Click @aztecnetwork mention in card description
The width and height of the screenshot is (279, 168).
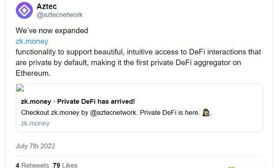click(x=114, y=112)
